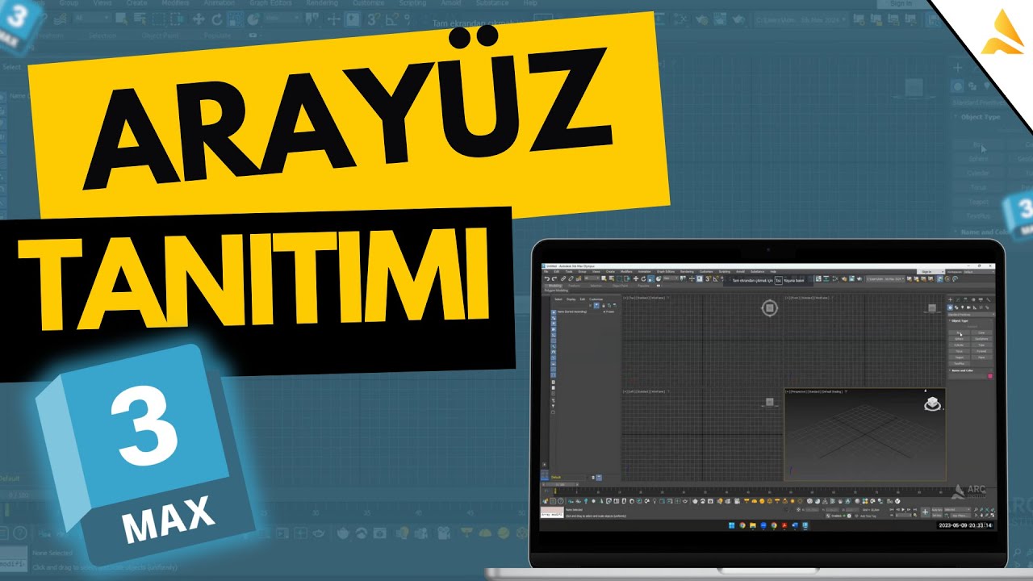The width and height of the screenshot is (1033, 581).
Task: Toggle the Auto Key animation mode
Action: point(937,510)
